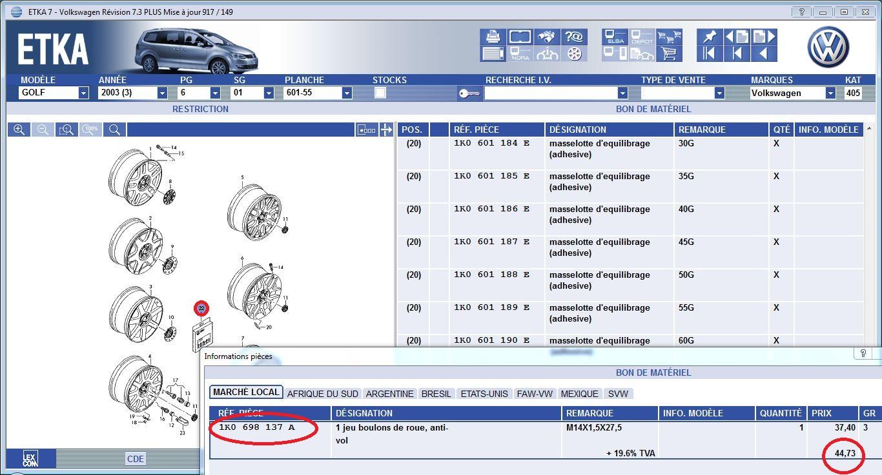Go to the next page document icon
This screenshot has height=475, width=882.
click(764, 36)
